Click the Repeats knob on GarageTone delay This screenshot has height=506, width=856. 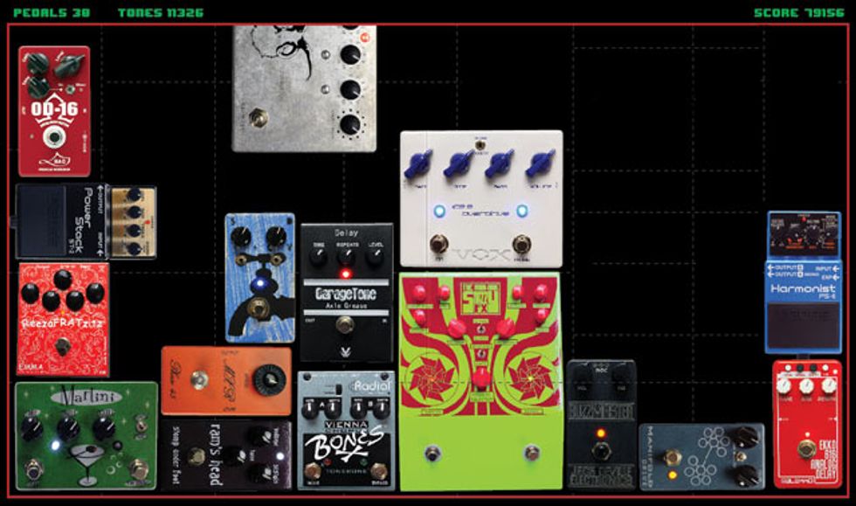tap(347, 257)
